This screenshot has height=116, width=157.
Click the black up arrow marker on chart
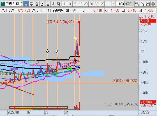coord(75,61)
